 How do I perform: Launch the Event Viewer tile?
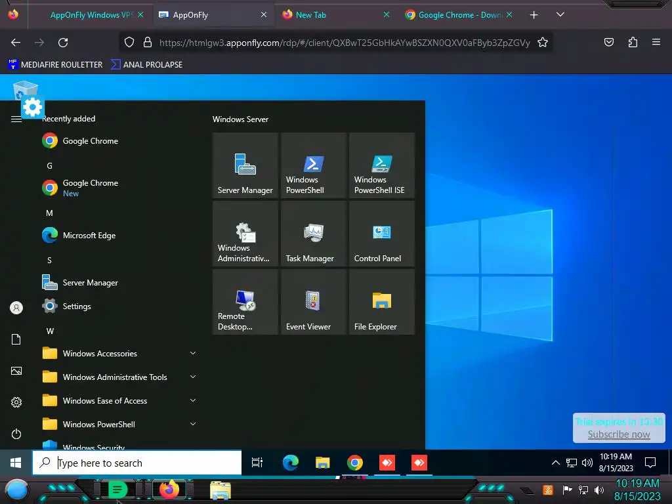[x=313, y=302]
